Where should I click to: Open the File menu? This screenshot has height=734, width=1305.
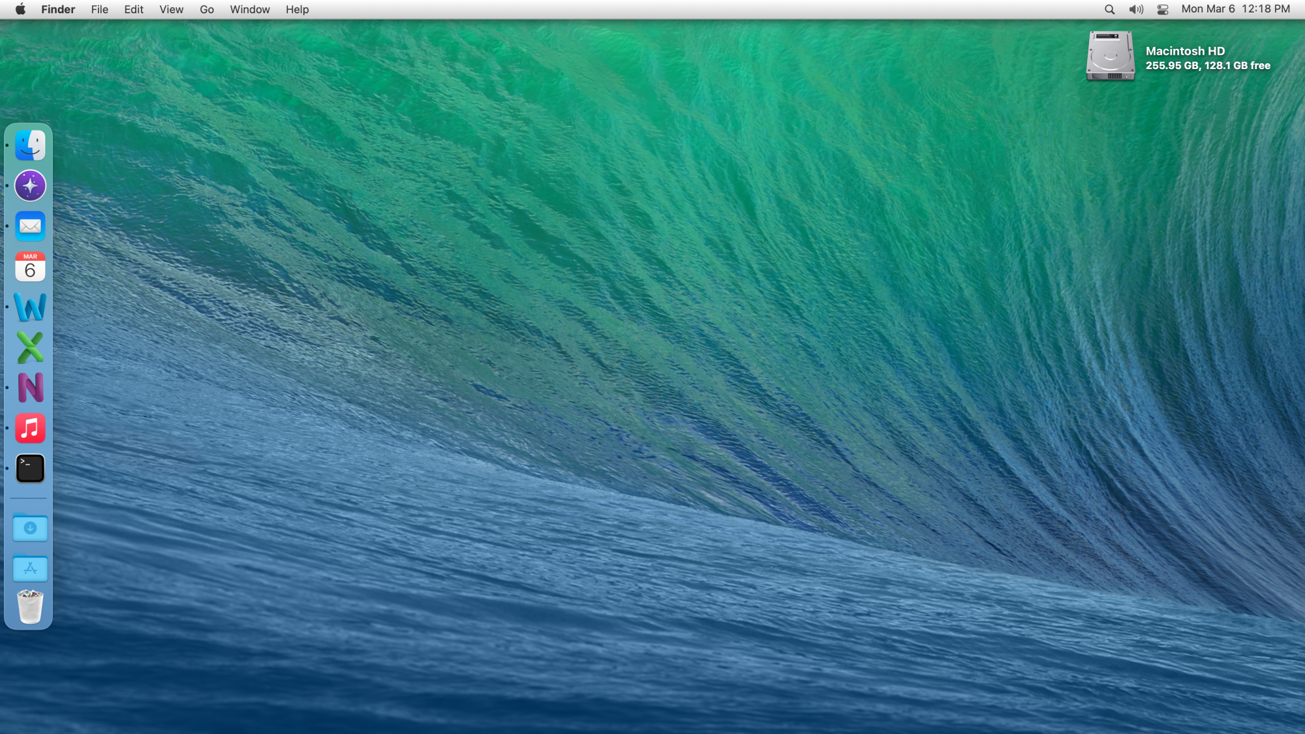tap(99, 9)
